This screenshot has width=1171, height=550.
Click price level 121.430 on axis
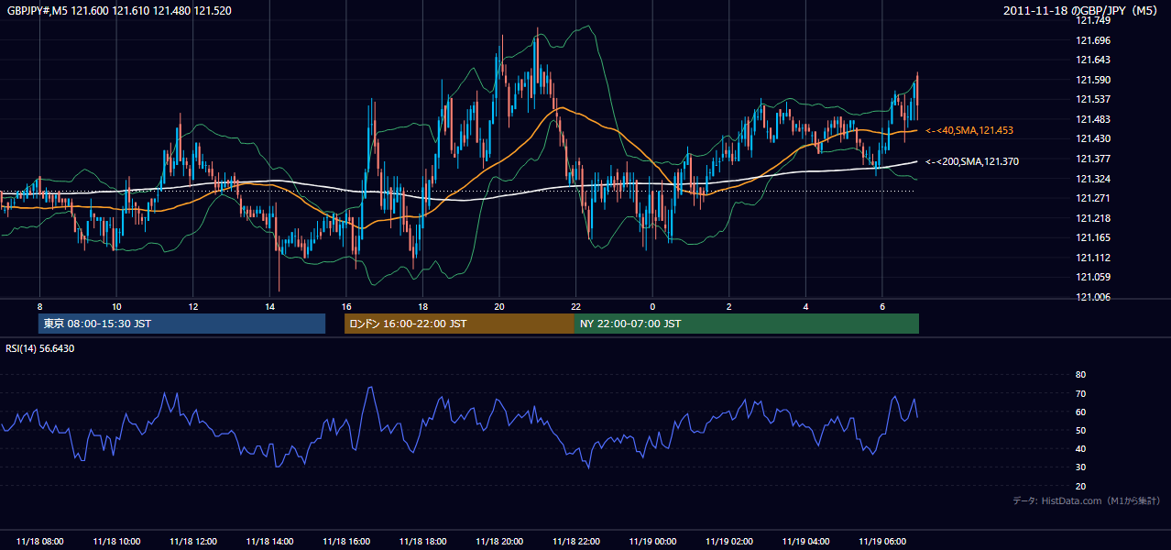(x=1093, y=139)
